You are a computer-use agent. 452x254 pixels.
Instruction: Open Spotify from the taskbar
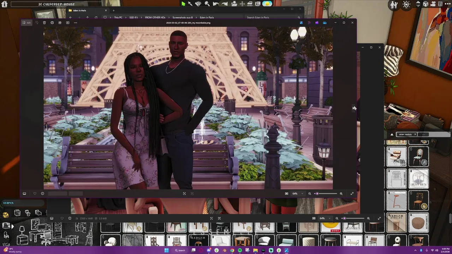(x=240, y=250)
